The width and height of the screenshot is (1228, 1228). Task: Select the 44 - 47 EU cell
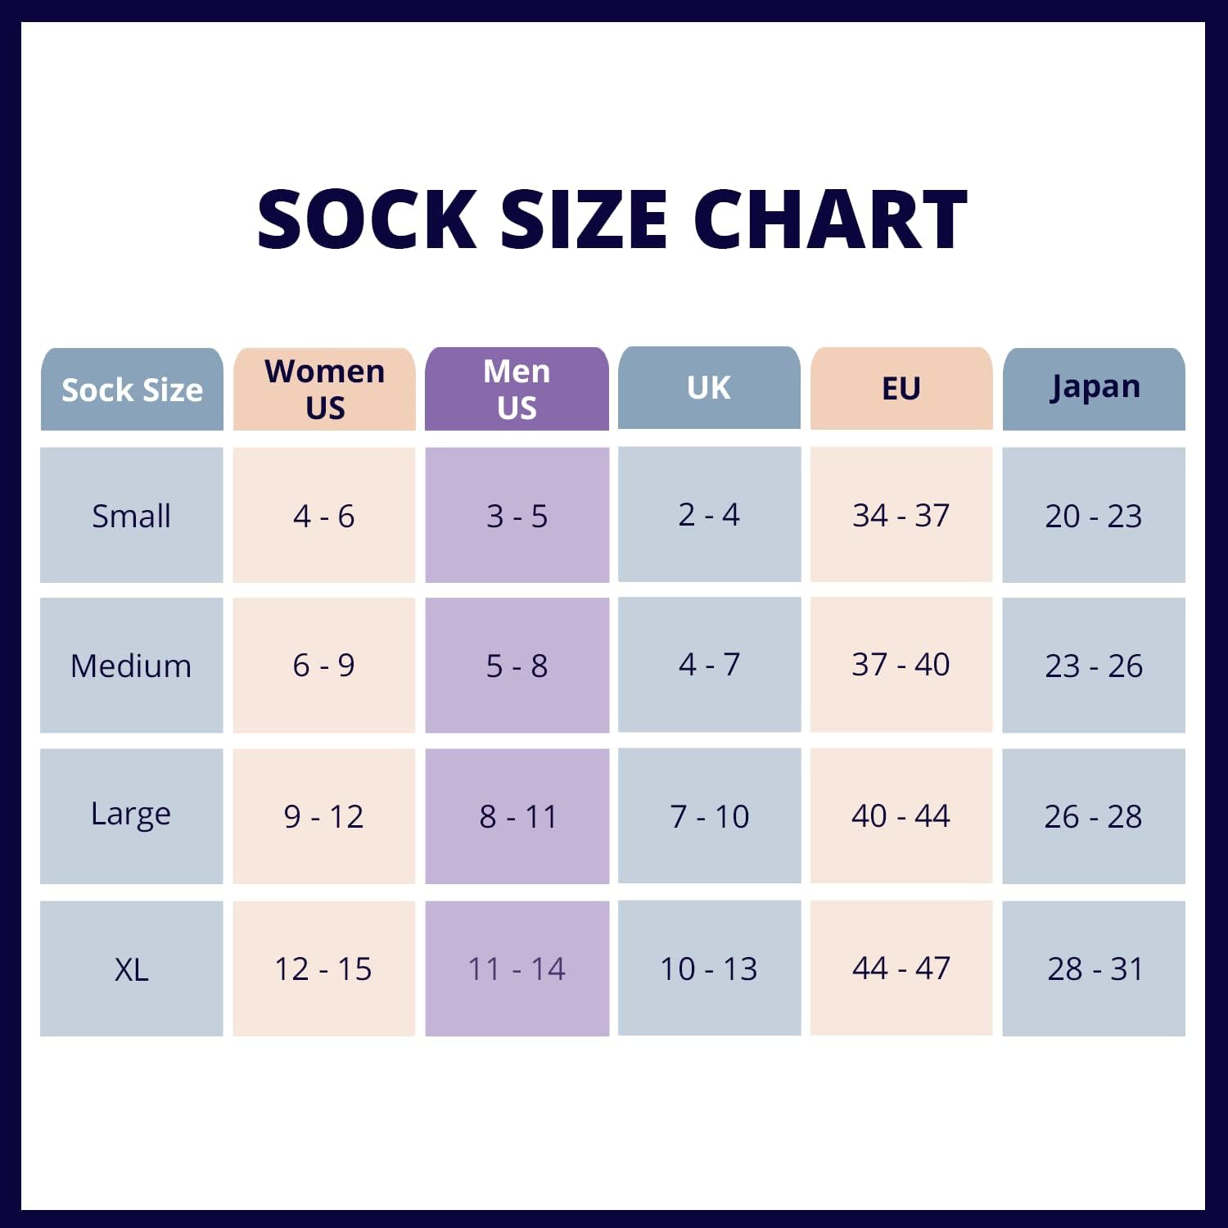[901, 968]
